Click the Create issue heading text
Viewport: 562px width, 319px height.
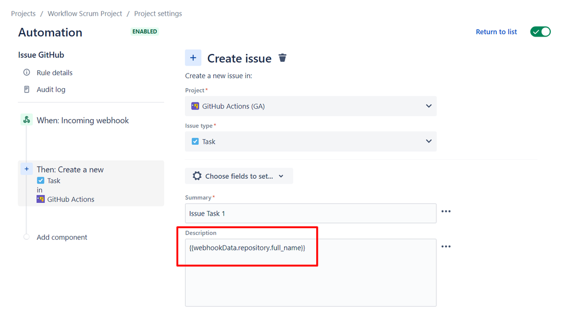(240, 58)
